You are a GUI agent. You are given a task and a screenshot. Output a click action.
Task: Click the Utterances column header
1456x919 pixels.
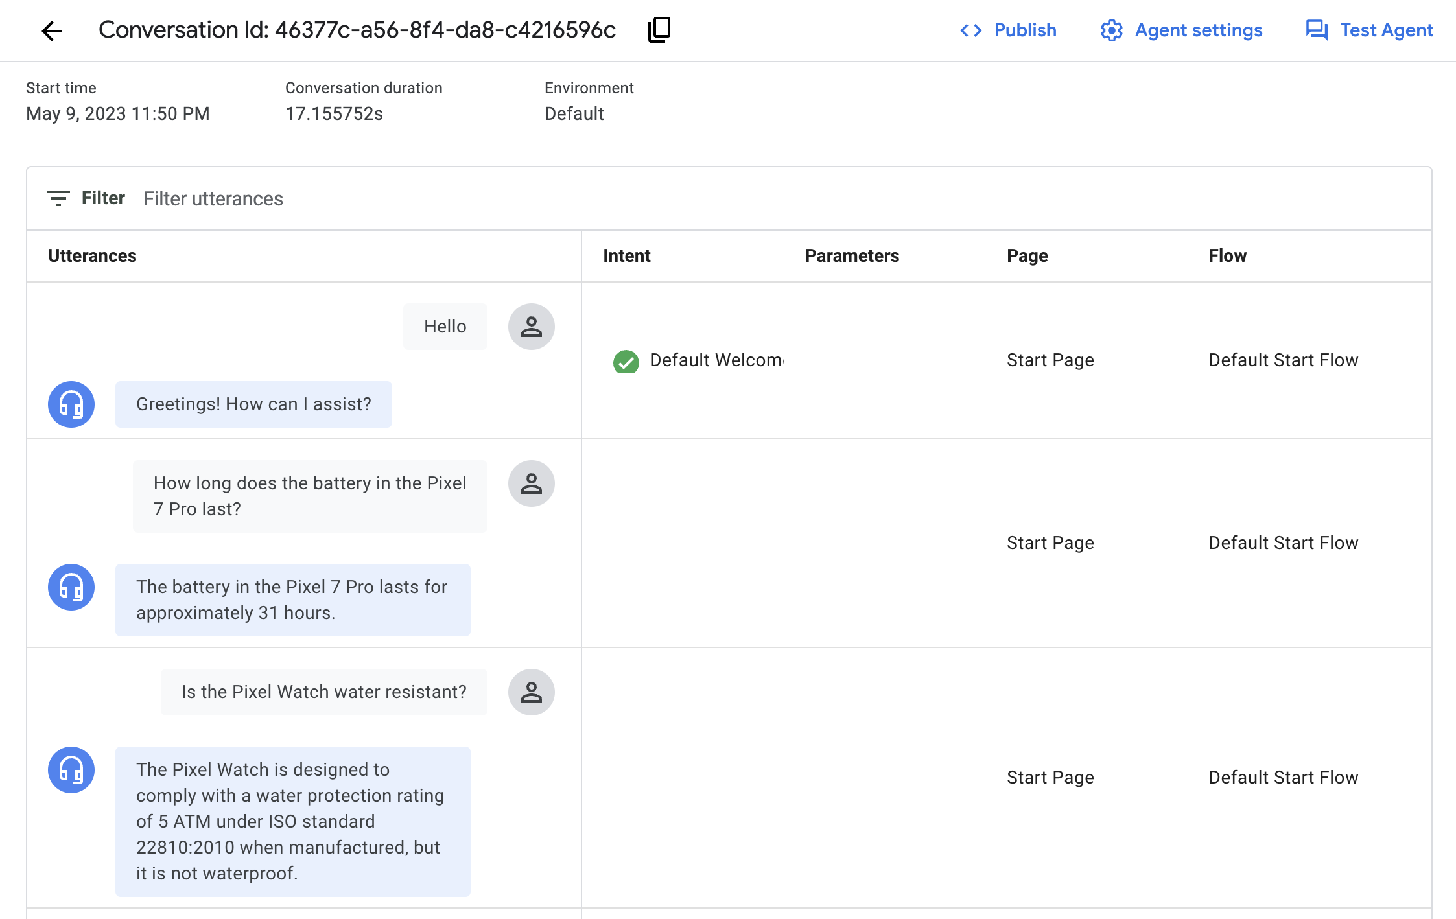click(92, 255)
